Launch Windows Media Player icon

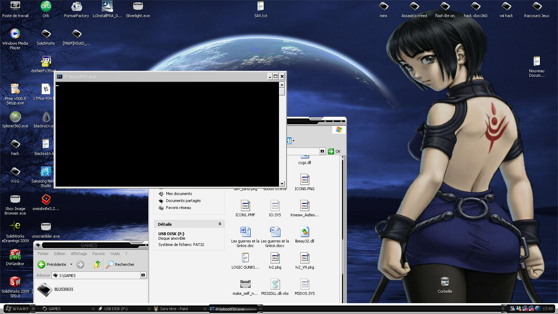coord(15,39)
